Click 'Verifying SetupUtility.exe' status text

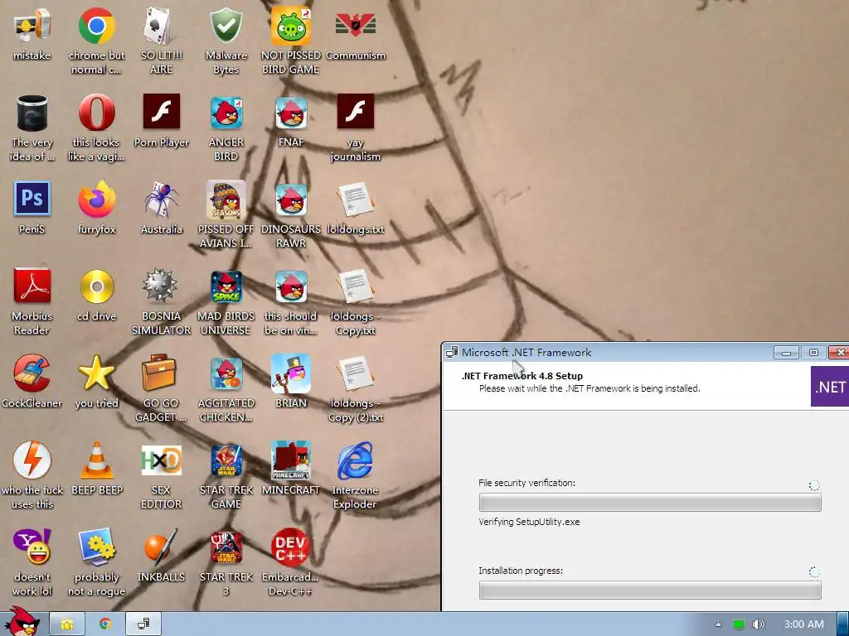[x=529, y=522]
